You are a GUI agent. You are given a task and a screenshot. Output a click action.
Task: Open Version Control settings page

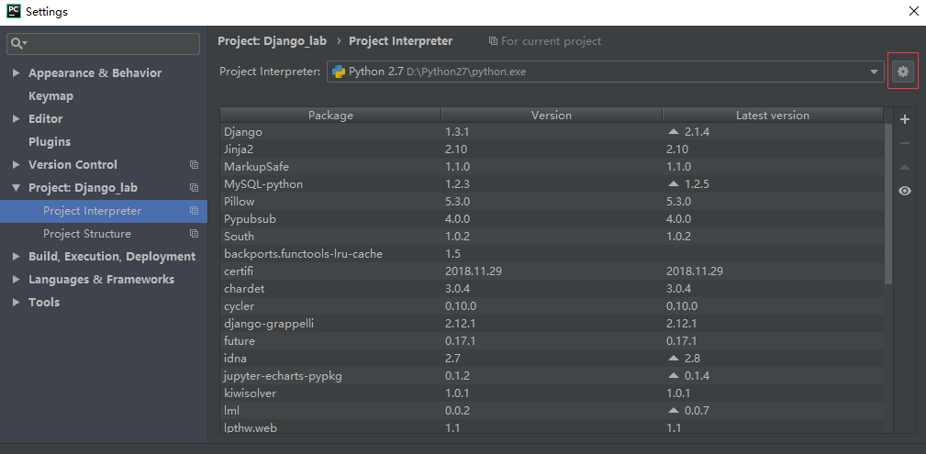click(x=73, y=165)
